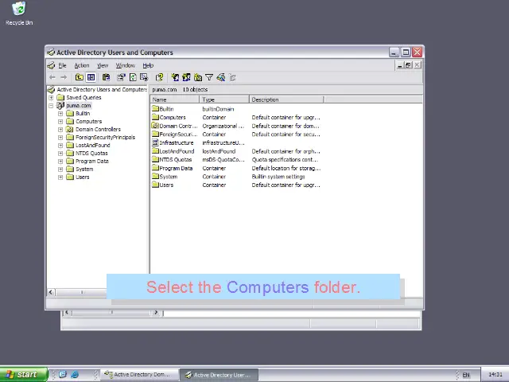Click the Back arrow toolbar button

point(52,77)
